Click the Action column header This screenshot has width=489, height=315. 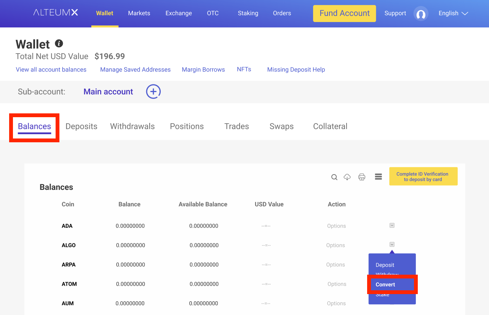[337, 204]
